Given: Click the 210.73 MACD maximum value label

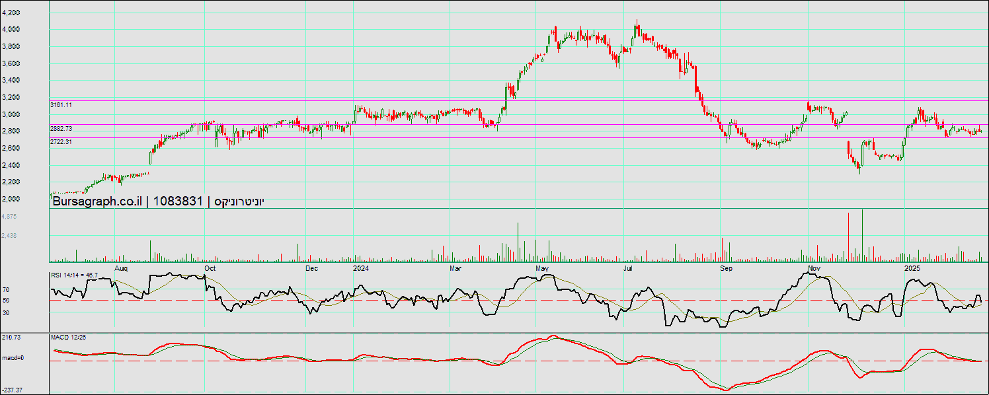Looking at the screenshot, I should (11, 338).
